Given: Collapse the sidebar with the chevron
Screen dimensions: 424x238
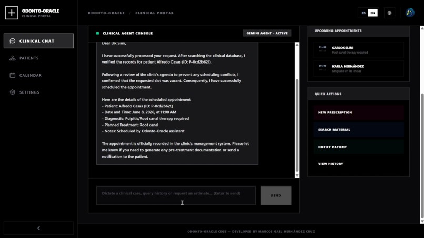Looking at the screenshot, I should [39, 228].
